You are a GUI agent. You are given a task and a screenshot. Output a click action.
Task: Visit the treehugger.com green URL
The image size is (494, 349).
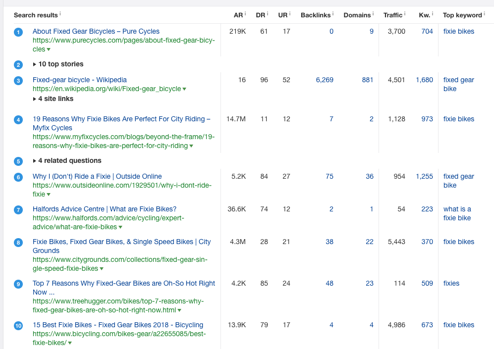(118, 305)
